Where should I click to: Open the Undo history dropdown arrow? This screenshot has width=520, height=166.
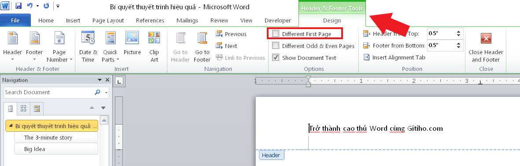[x=37, y=6]
